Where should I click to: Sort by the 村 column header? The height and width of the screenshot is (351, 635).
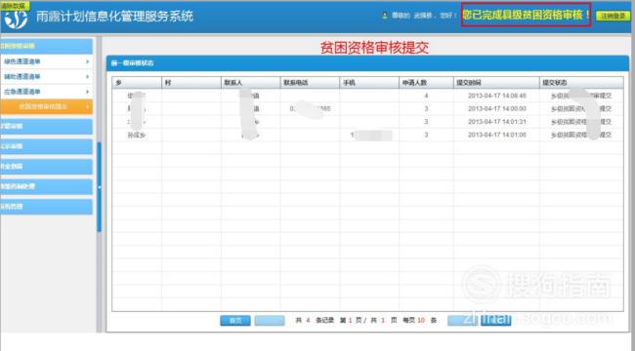tap(191, 83)
